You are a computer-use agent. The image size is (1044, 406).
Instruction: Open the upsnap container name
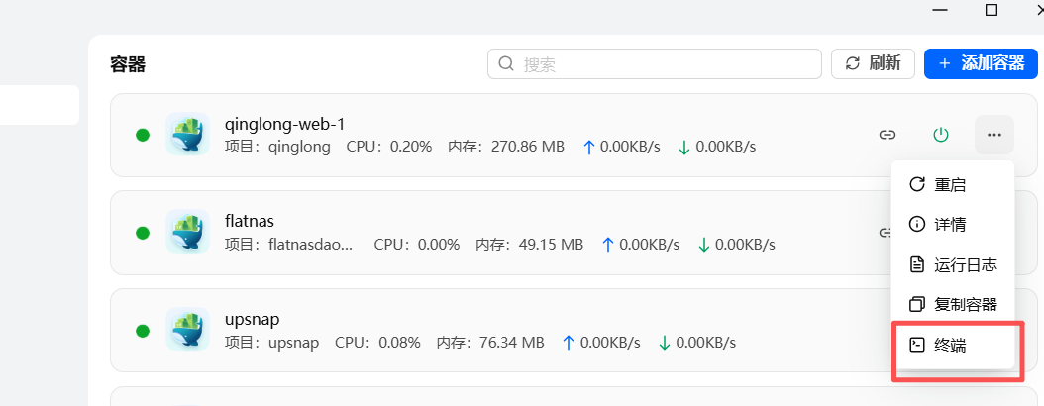253,319
